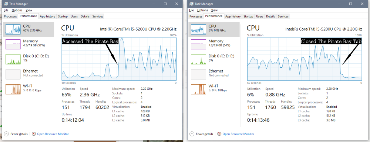This screenshot has height=142, width=370.
Task: Select CPU graph thumbnail in left window
Action: [13, 29]
